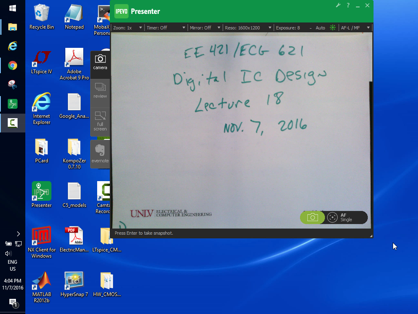This screenshot has height=314, width=418.
Task: Open Evernote from the side panel
Action: (100, 153)
